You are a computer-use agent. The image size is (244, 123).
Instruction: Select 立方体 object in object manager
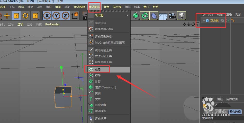pyautogui.click(x=214, y=20)
